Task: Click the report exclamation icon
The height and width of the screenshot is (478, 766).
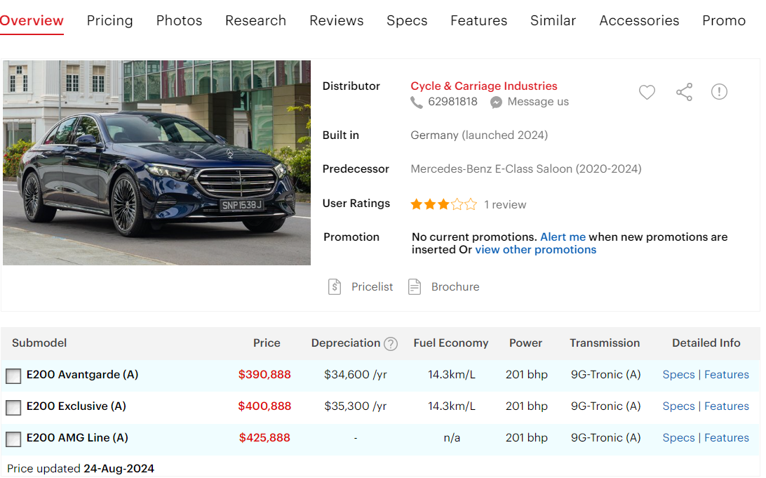Action: coord(719,91)
